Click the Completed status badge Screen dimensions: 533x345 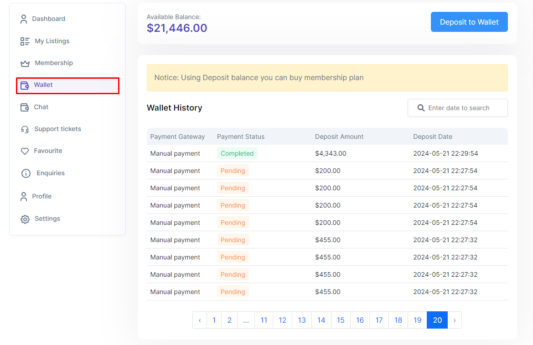point(237,153)
